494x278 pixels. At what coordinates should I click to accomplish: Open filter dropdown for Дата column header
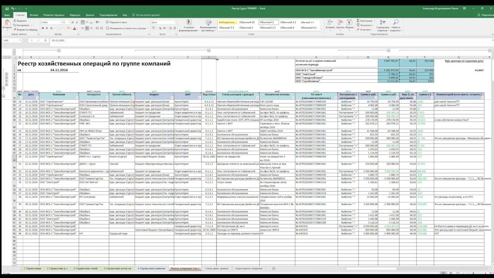37,98
